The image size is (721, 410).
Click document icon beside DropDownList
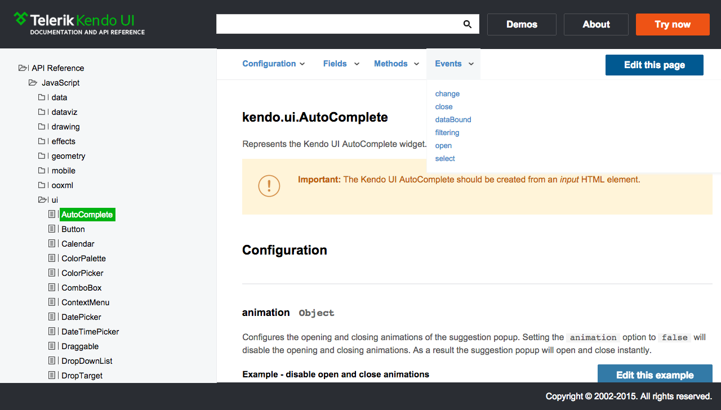pos(52,361)
